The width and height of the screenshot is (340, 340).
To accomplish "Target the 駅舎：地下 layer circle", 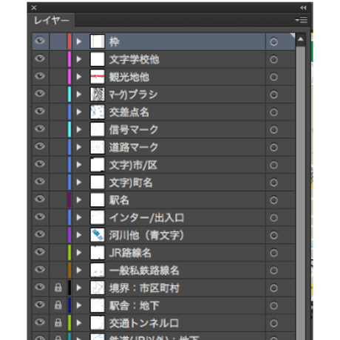I will pyautogui.click(x=273, y=306).
